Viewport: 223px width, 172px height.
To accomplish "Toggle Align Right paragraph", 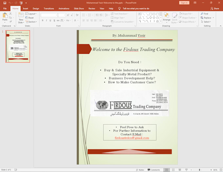I will (x=91, y=20).
